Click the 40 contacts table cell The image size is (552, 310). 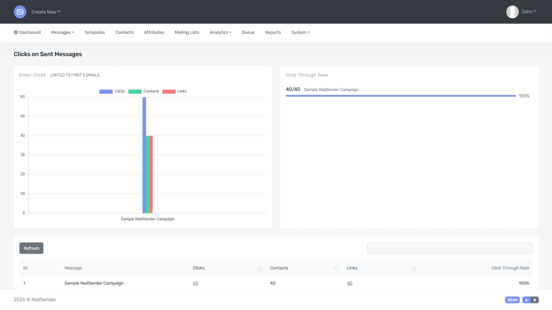(273, 283)
